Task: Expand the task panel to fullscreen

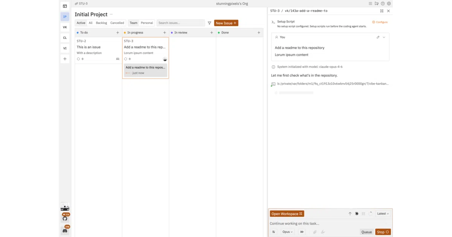Action: point(382,11)
